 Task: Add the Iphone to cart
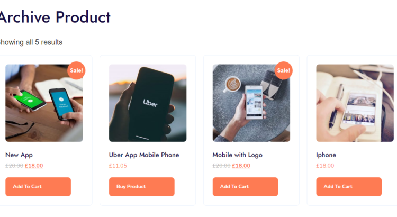pyautogui.click(x=349, y=187)
